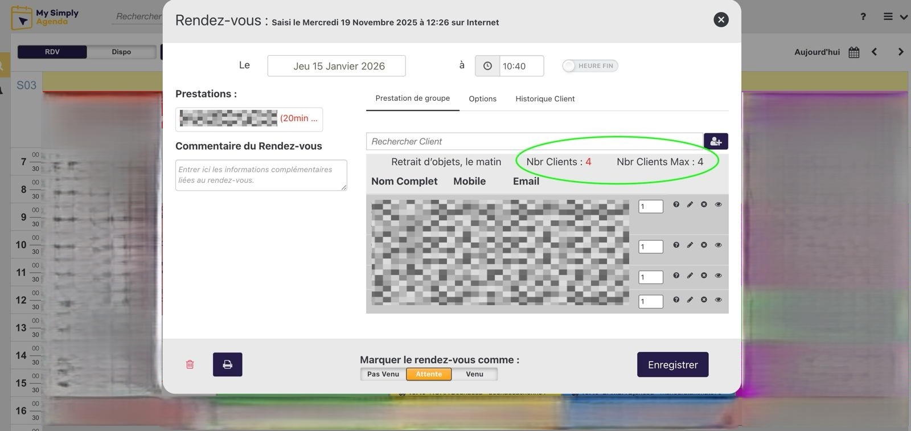Open the date field Jeu 15 Janvier 2026

coord(337,66)
